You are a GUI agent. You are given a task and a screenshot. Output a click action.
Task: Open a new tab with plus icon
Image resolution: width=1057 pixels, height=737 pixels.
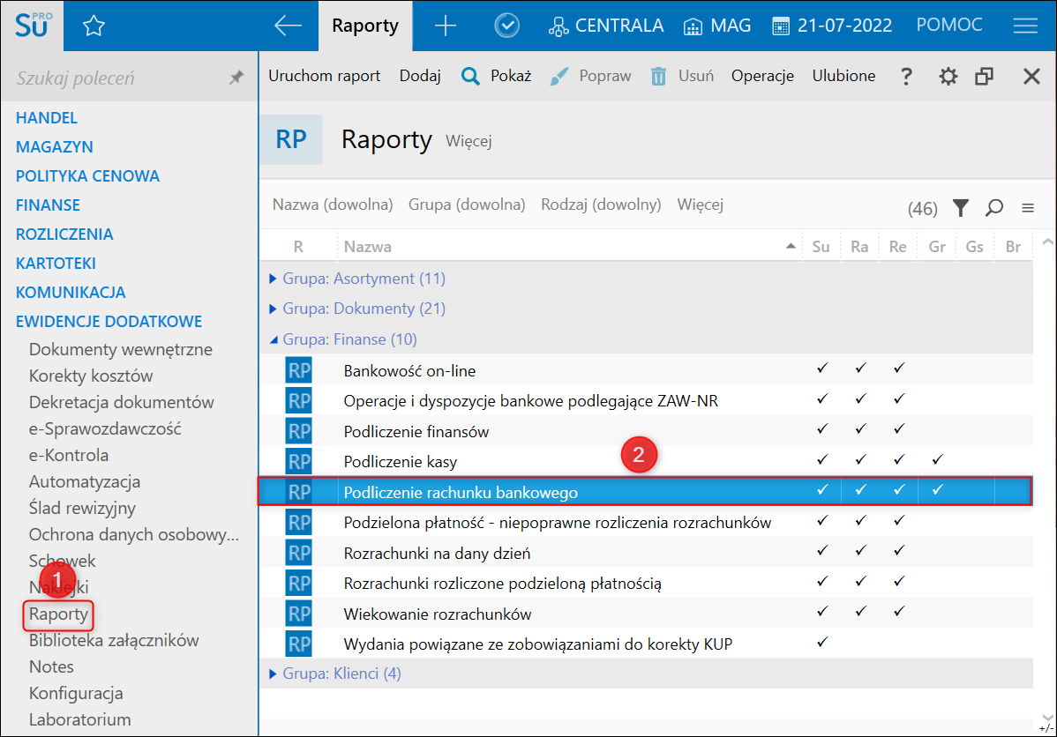446,26
